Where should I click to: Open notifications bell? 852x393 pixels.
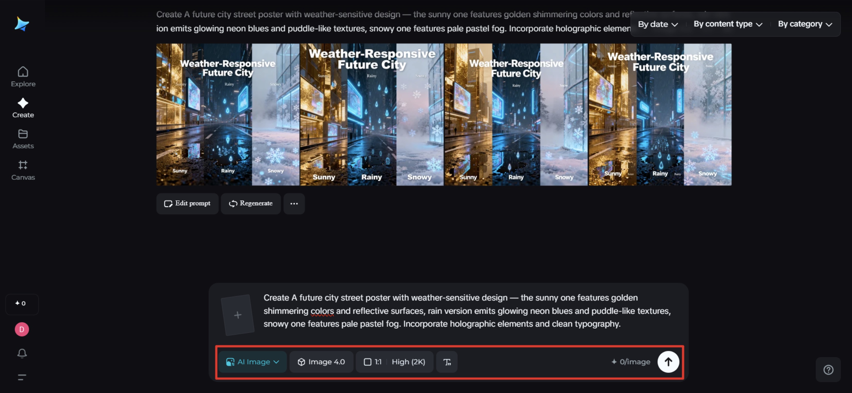click(22, 353)
